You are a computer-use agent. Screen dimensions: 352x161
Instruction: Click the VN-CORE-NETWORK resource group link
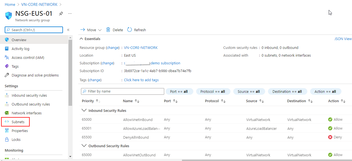[x=141, y=48]
